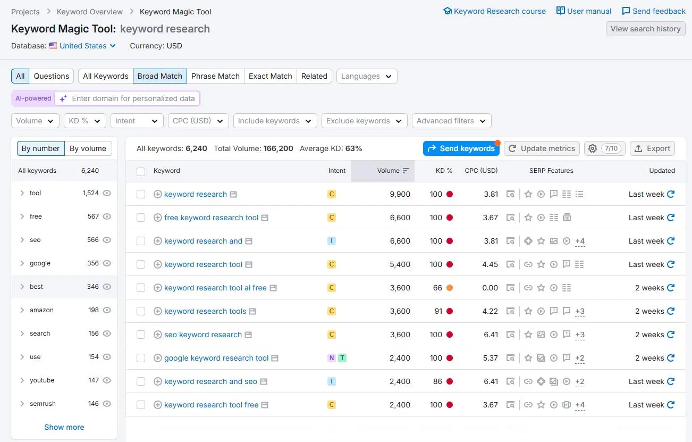Click the add (+) icon for free keyword research tool
Image resolution: width=692 pixels, height=442 pixels.
point(157,218)
